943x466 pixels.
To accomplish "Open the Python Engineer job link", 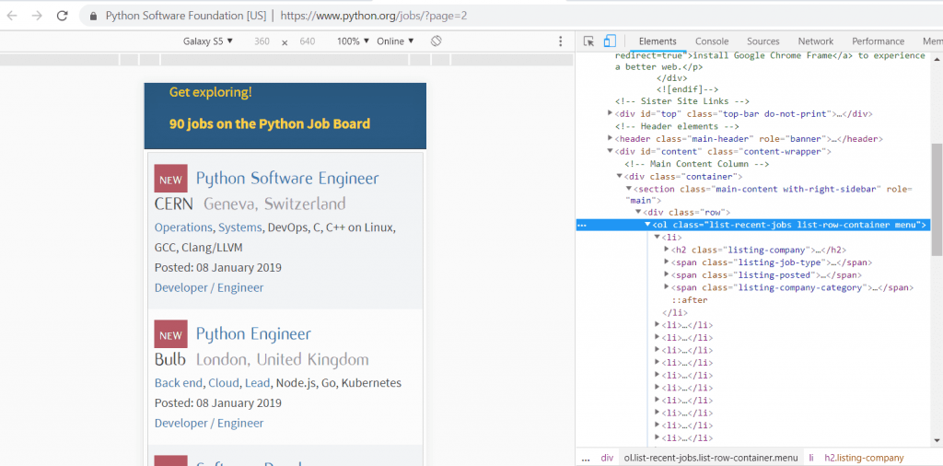I will click(x=253, y=333).
